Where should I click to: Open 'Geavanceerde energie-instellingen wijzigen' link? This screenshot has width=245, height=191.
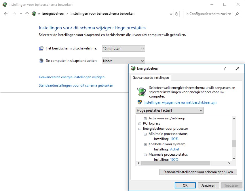(72, 77)
